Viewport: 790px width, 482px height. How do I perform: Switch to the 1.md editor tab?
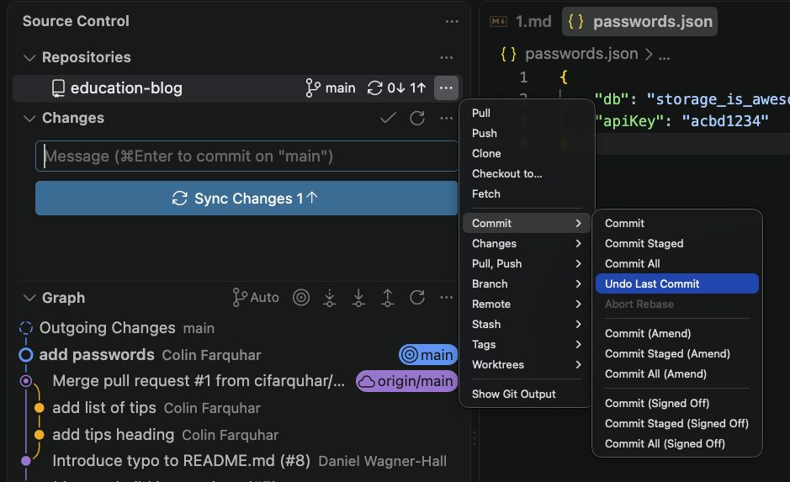point(521,22)
